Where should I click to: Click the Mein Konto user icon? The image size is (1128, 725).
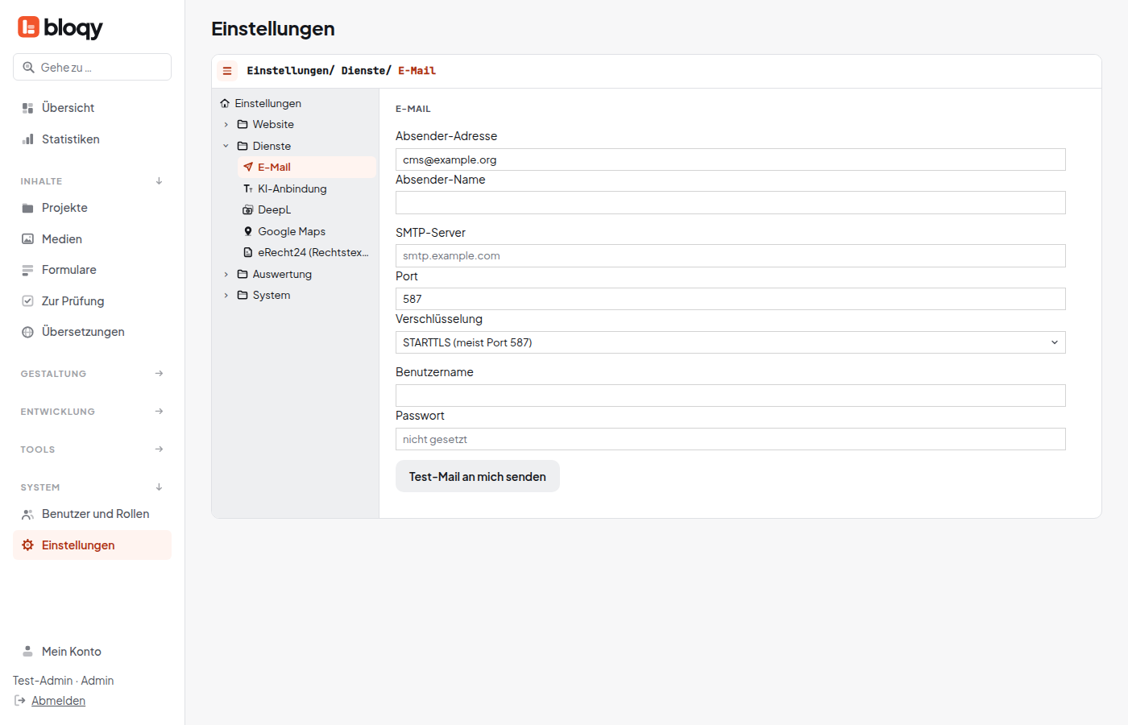click(x=27, y=652)
